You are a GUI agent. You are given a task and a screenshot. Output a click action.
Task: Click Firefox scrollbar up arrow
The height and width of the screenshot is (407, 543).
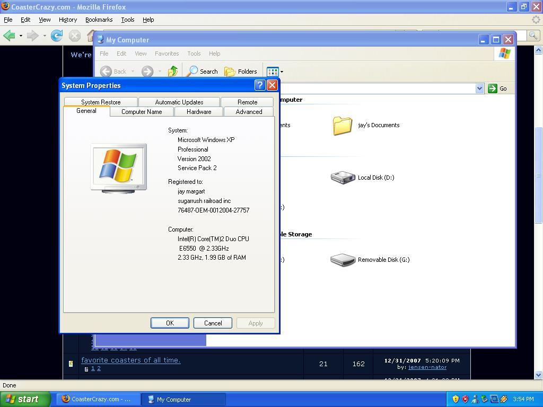[539, 50]
